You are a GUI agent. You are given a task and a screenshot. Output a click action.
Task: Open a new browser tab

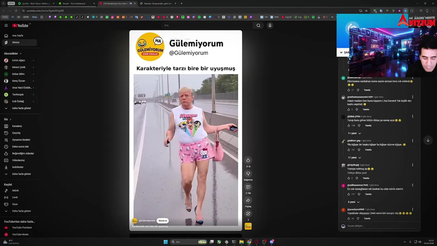point(181,3)
